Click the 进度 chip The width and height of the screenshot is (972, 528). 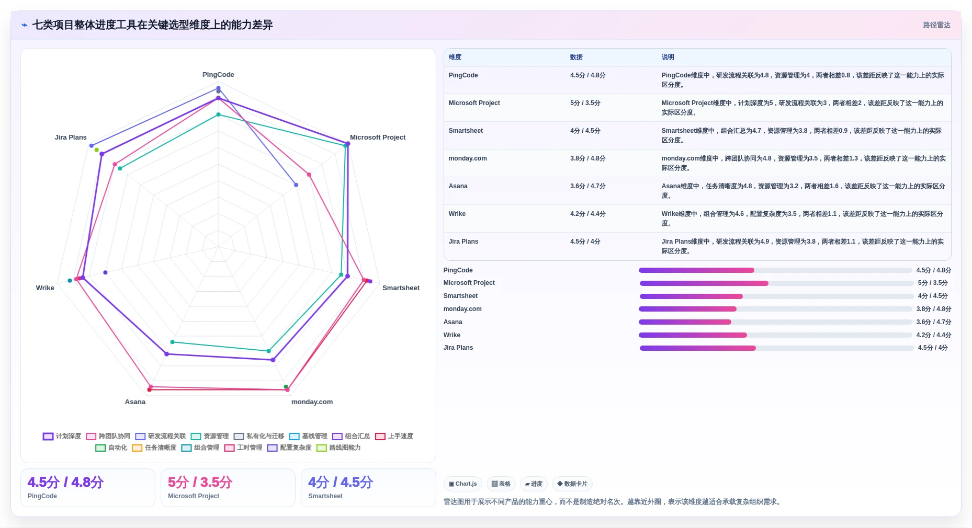pos(534,484)
